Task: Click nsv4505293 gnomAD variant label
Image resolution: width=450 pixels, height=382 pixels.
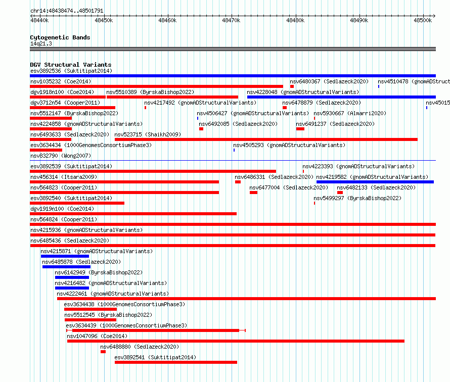Action: 289,145
